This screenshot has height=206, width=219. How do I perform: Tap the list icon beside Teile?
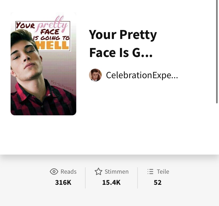[150, 172]
